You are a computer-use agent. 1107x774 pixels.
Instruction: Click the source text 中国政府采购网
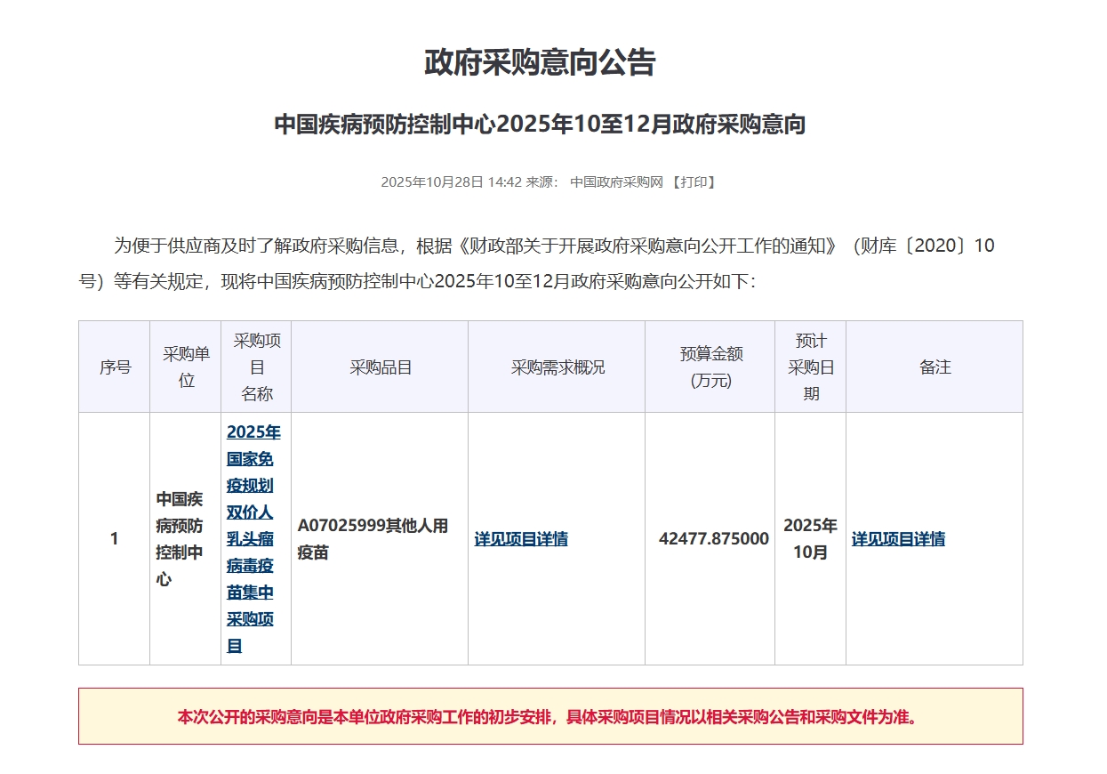617,181
